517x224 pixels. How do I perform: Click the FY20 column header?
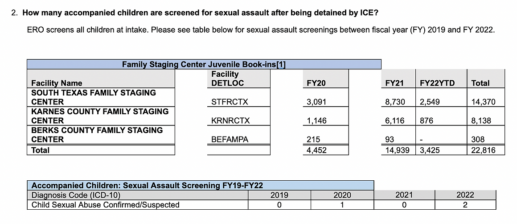(316, 83)
